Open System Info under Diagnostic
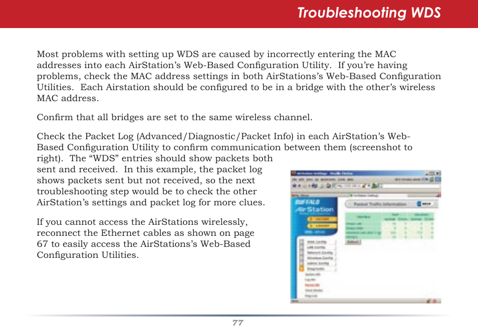The height and width of the screenshot is (331, 478). [x=313, y=274]
